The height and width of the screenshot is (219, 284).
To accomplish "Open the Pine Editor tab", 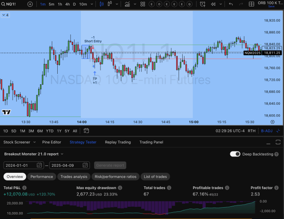I will 52,142.
